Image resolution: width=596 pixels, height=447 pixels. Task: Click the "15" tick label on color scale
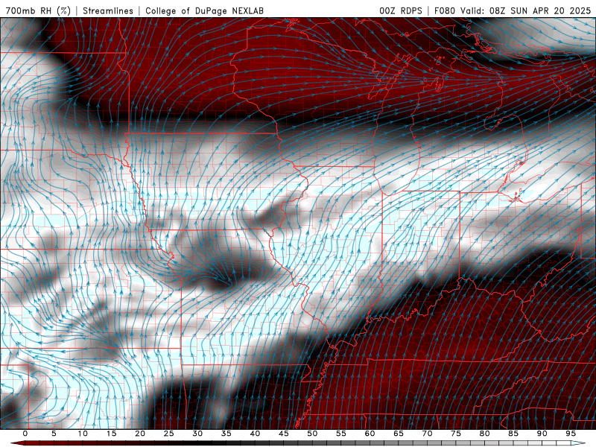(111, 434)
